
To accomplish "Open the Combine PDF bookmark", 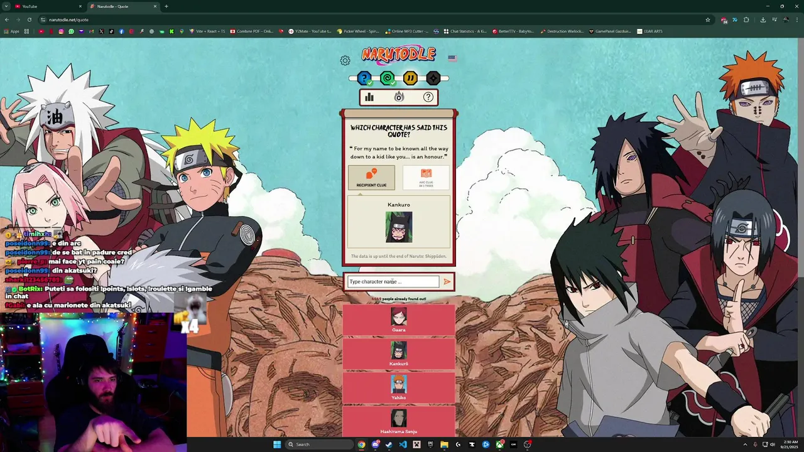I will pos(251,31).
